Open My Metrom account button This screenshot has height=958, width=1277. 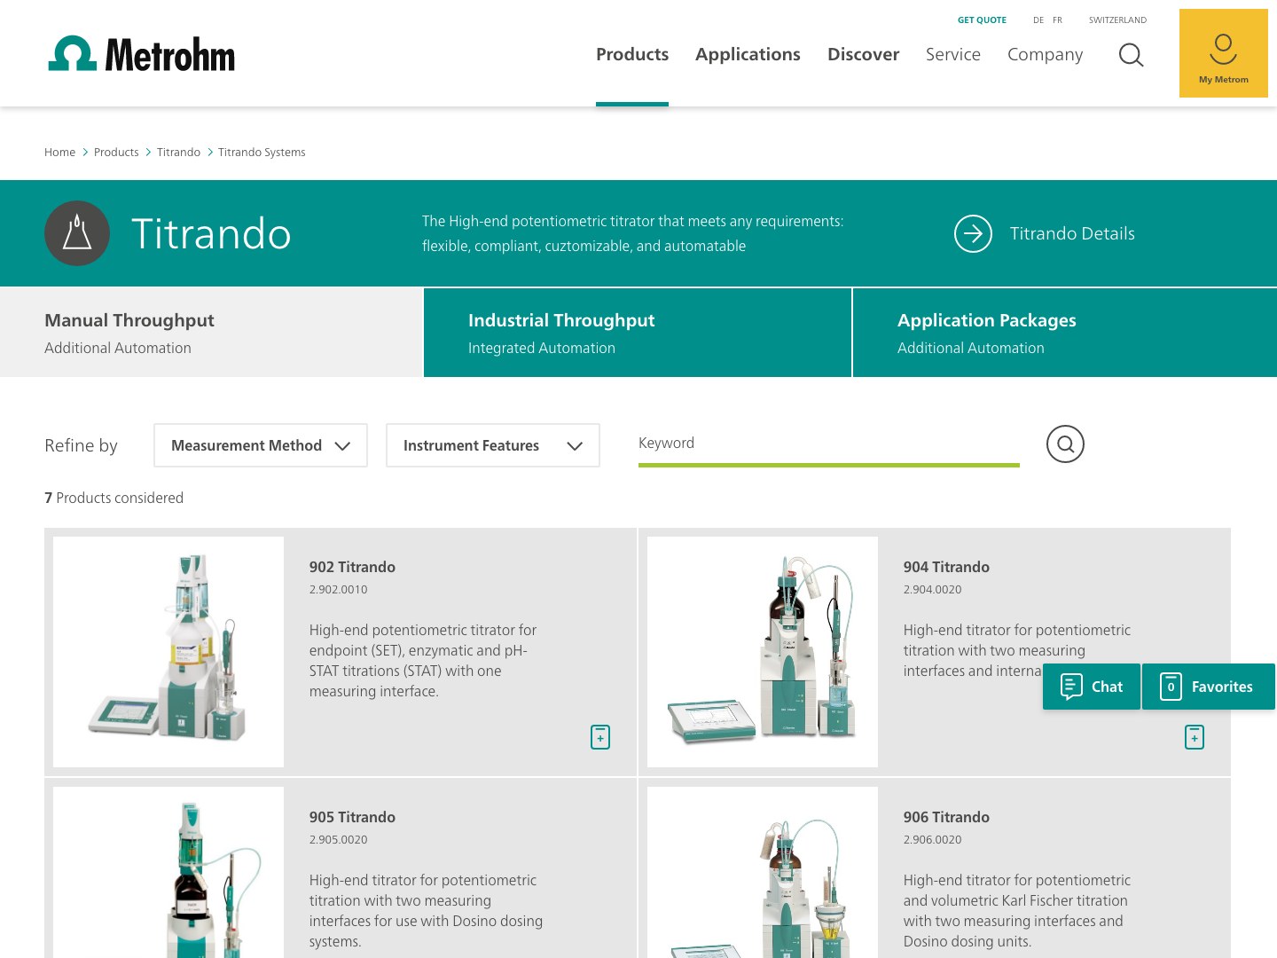click(1224, 53)
